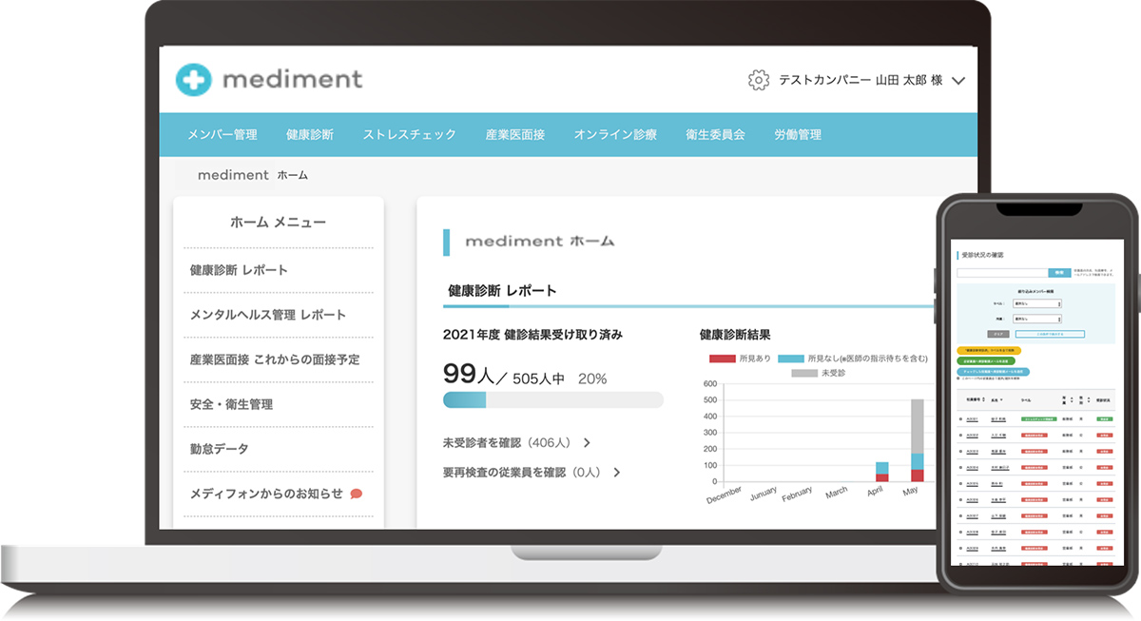Screen dimensions: 1141x621
Task: Click the sort arrows on the 性別 column
Action: click(1089, 400)
